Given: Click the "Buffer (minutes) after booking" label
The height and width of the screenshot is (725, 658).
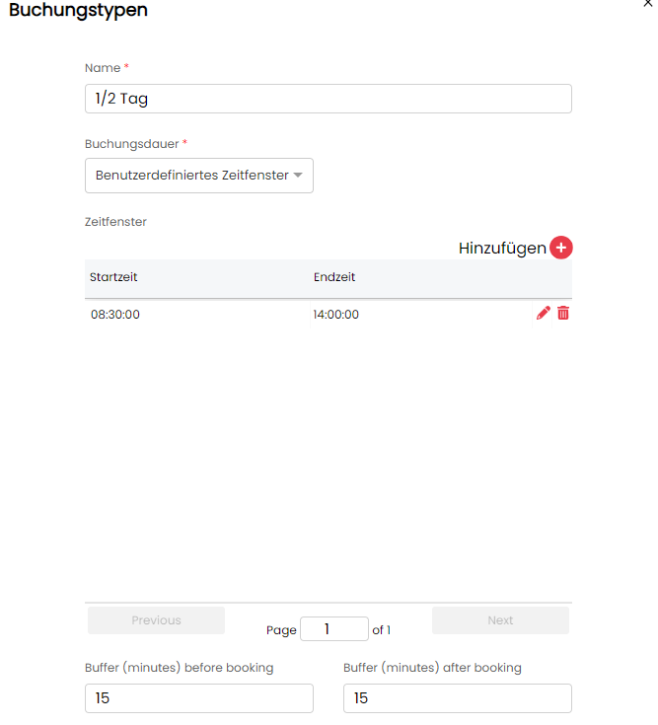Looking at the screenshot, I should pyautogui.click(x=432, y=668).
